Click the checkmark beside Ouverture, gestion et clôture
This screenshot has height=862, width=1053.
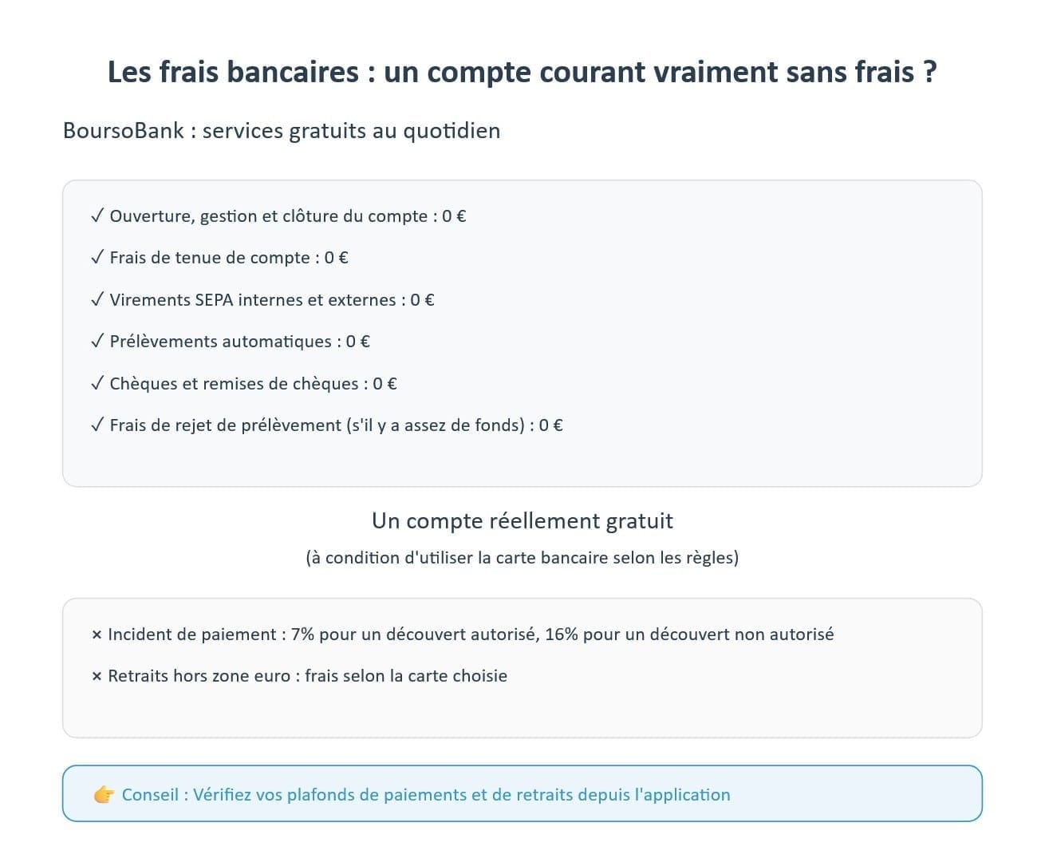[97, 215]
